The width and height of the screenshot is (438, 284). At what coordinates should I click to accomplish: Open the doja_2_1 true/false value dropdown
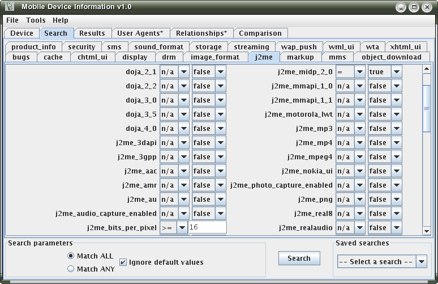point(220,72)
